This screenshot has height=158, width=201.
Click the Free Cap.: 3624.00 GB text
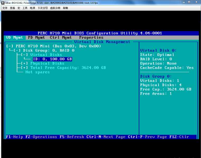166,89
